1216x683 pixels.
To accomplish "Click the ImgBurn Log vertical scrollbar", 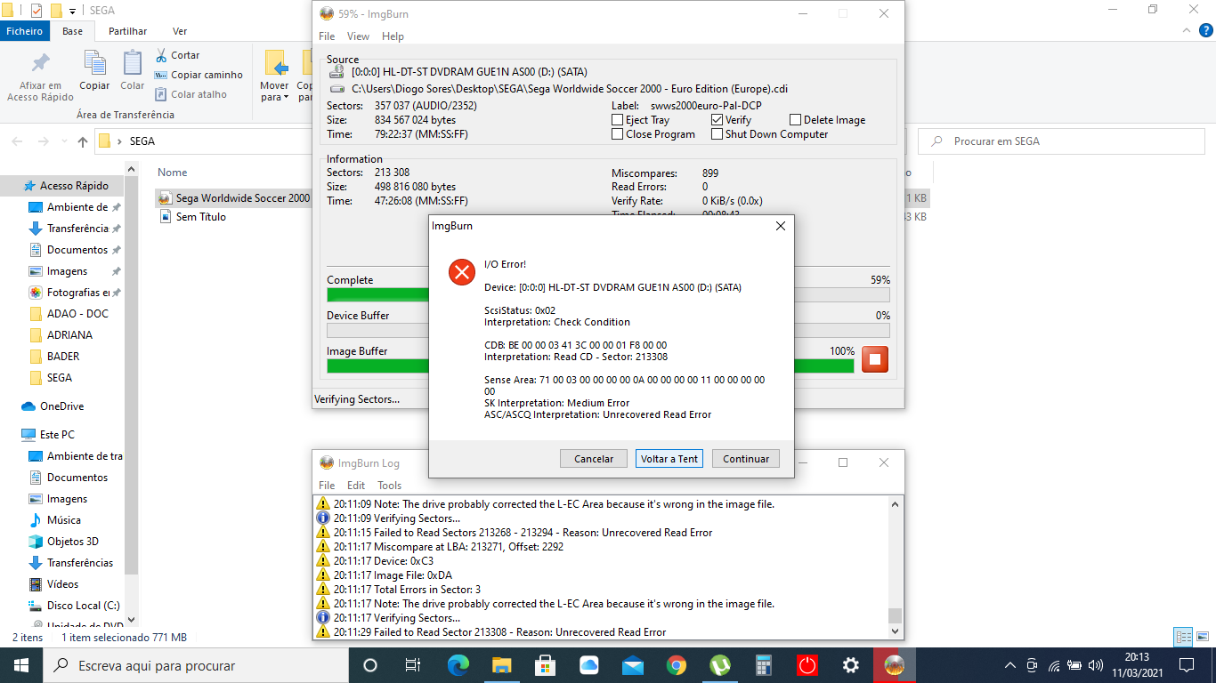I will pos(895,567).
